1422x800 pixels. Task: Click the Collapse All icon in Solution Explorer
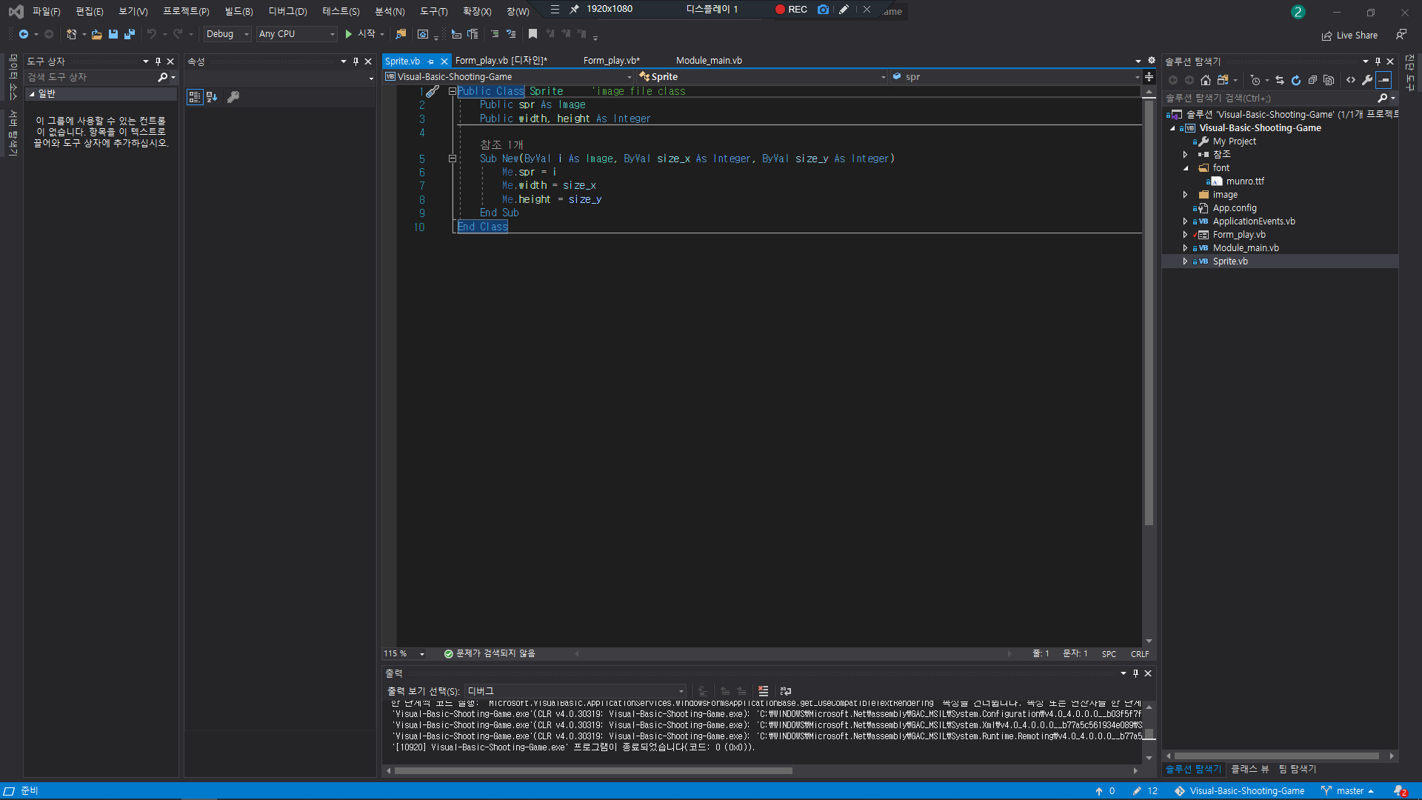(1312, 80)
